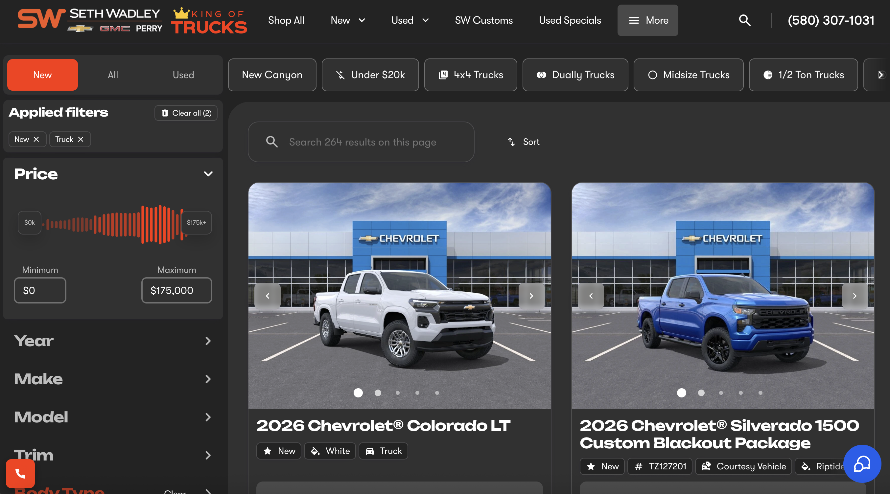Call (580) 307-1031 phone link
The height and width of the screenshot is (494, 890).
[x=831, y=20]
